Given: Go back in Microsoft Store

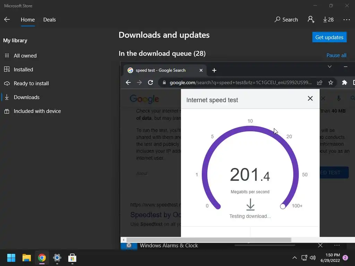Looking at the screenshot, I should point(7,19).
